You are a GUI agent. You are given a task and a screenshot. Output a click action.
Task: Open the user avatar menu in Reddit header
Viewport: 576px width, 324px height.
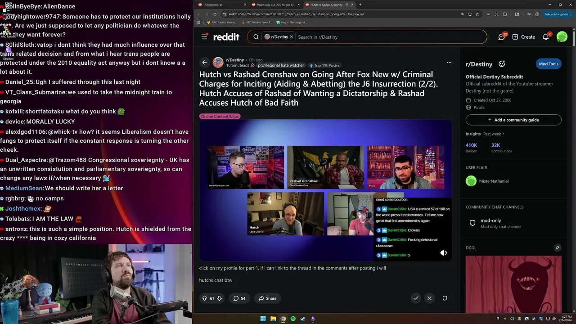(x=562, y=37)
